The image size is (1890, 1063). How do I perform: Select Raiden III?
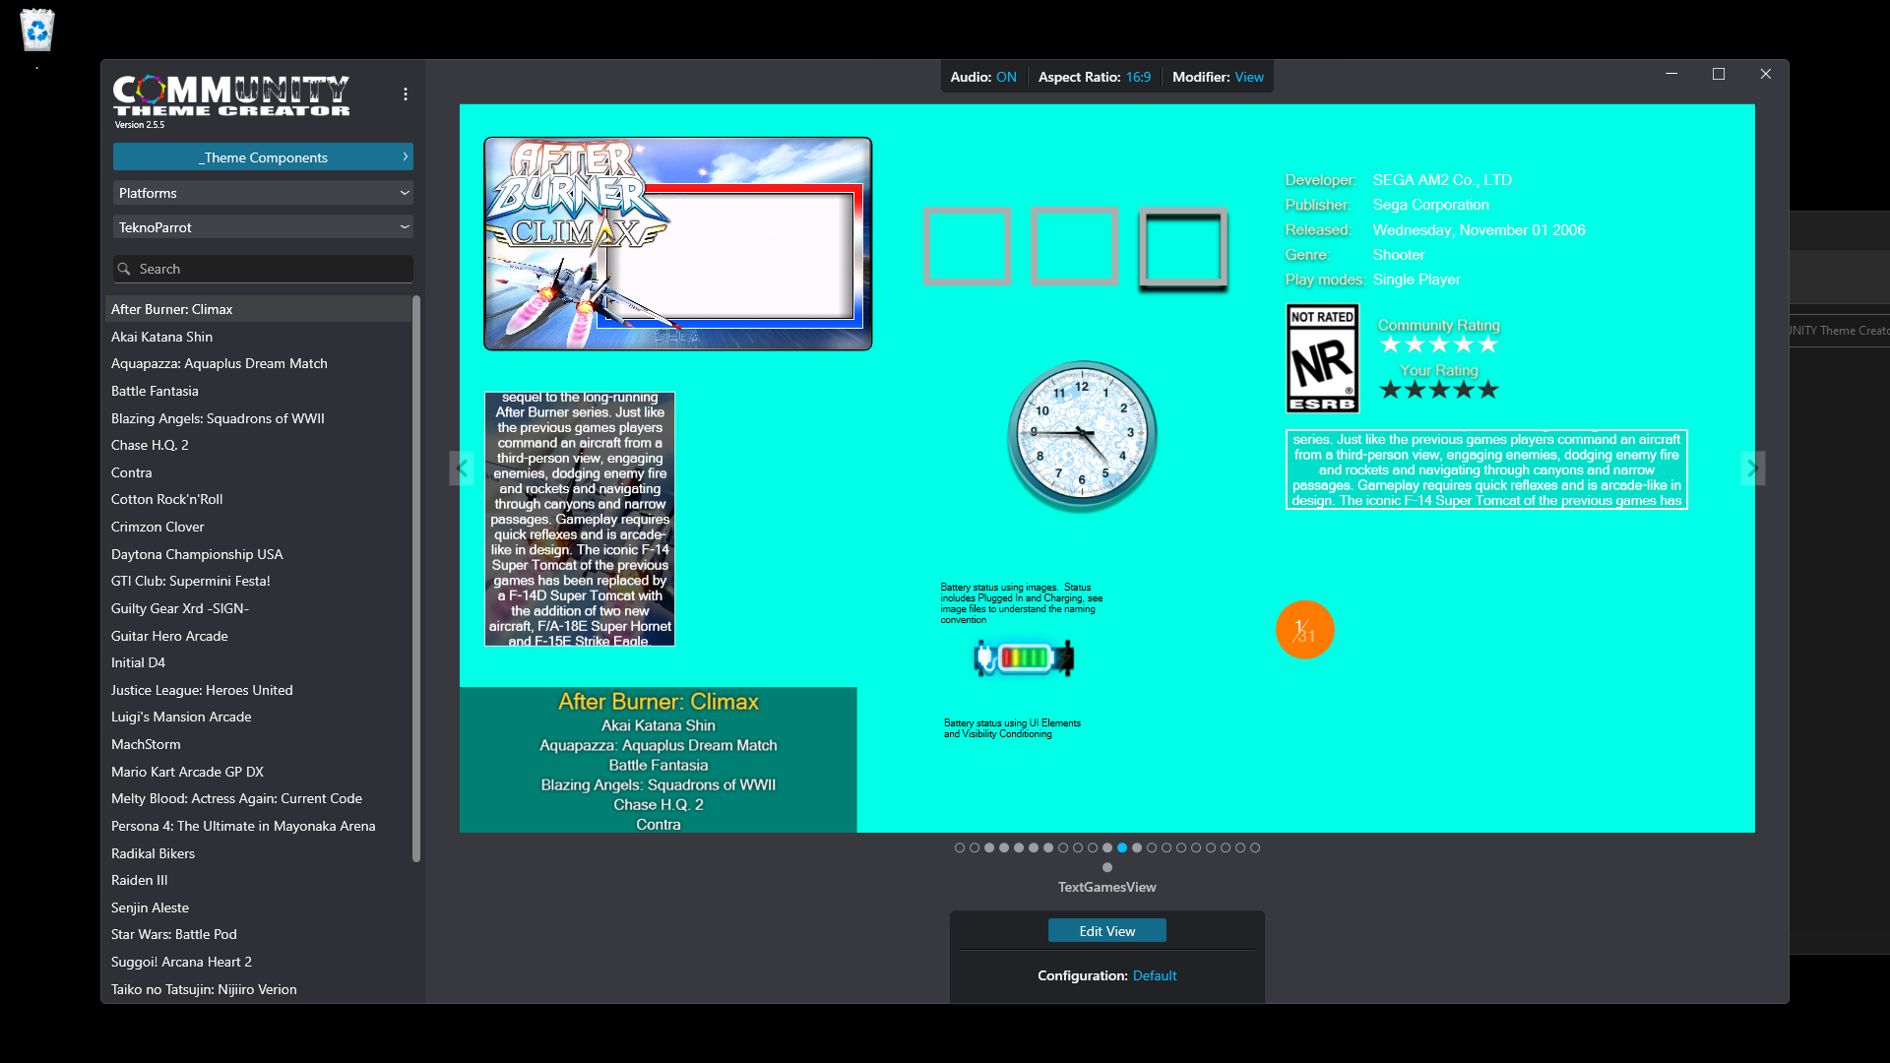[x=258, y=880]
